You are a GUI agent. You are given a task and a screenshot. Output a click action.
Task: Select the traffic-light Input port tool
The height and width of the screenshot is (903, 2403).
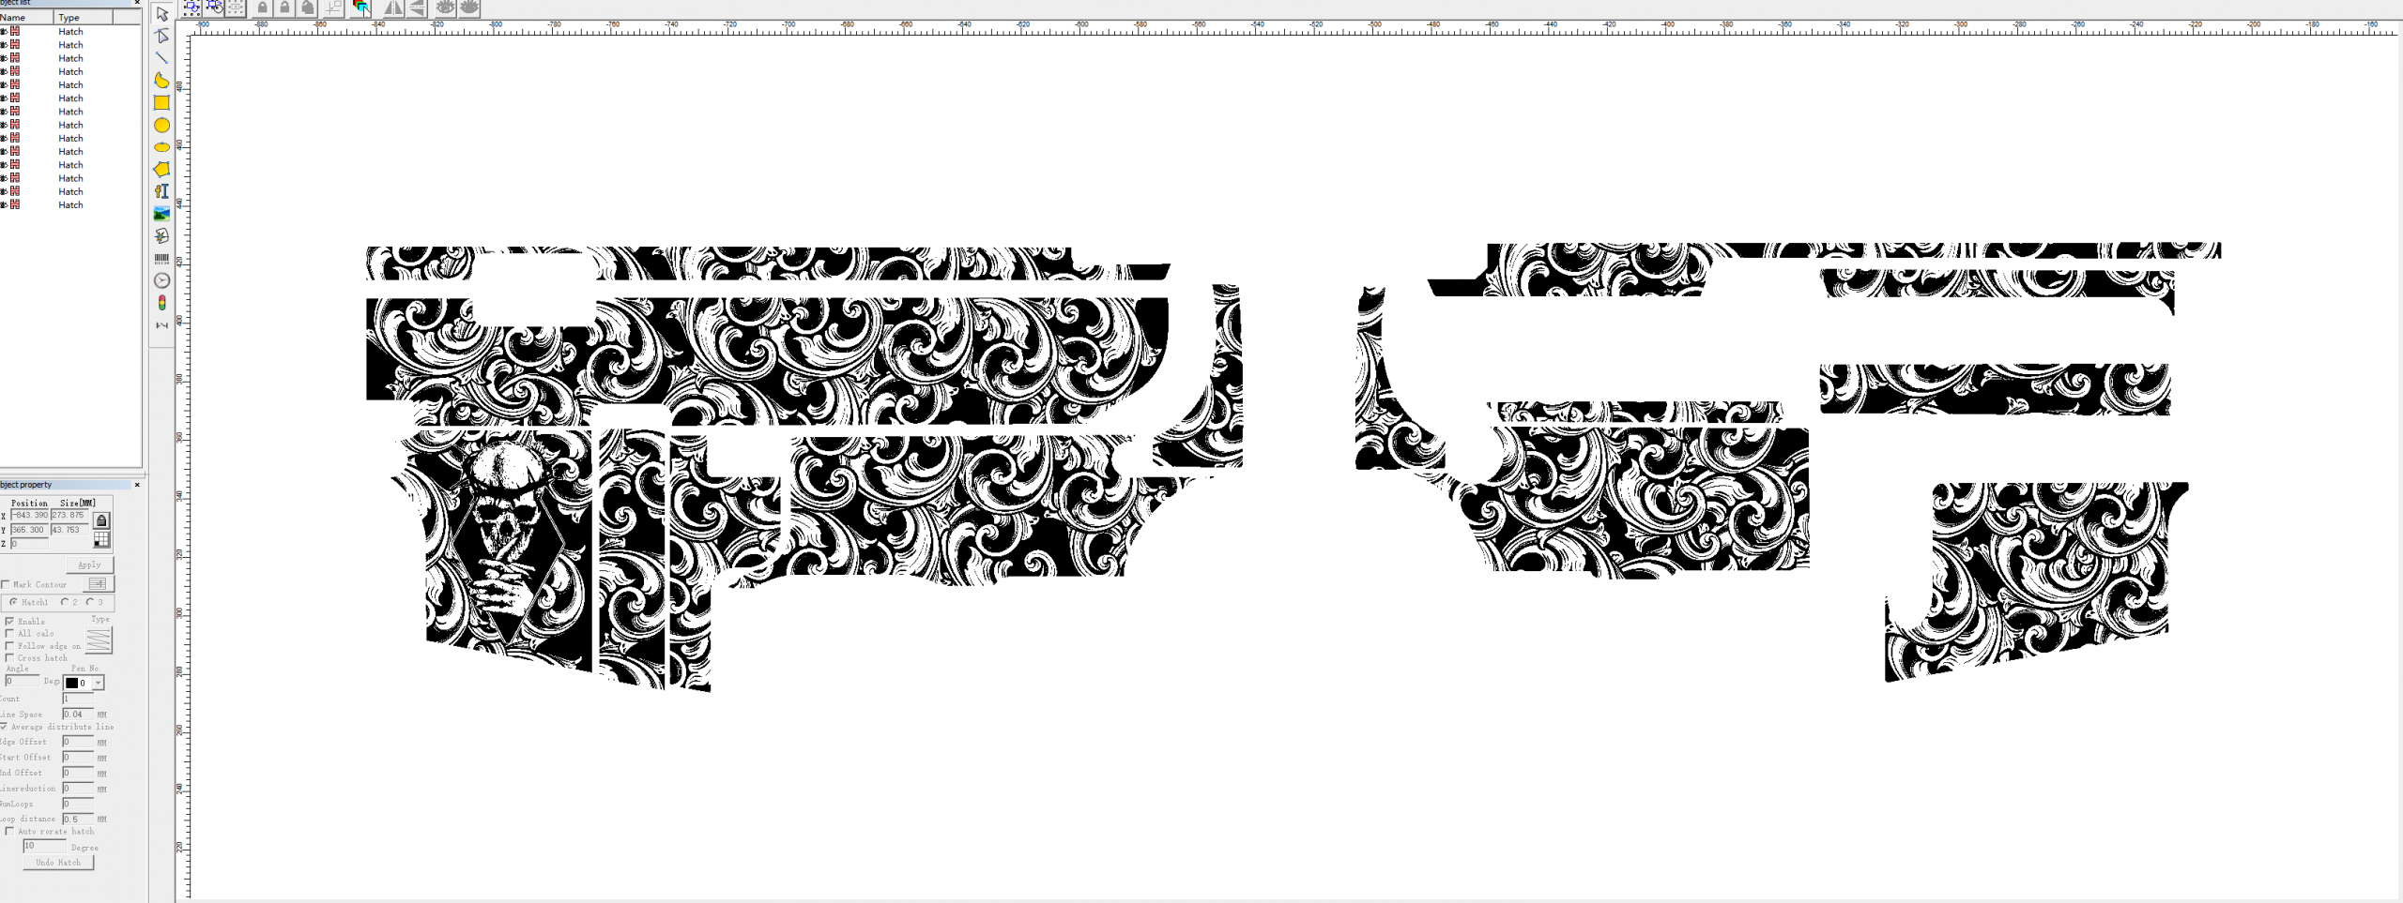161,303
